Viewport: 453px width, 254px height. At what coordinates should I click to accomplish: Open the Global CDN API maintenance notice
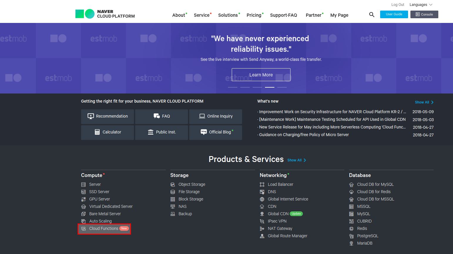coord(332,119)
